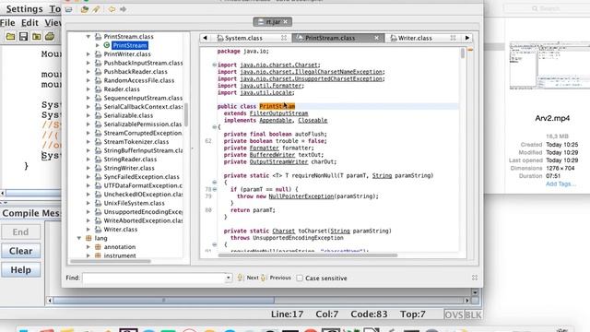Click the code view vertical scrollbar thumb

pos(463,53)
